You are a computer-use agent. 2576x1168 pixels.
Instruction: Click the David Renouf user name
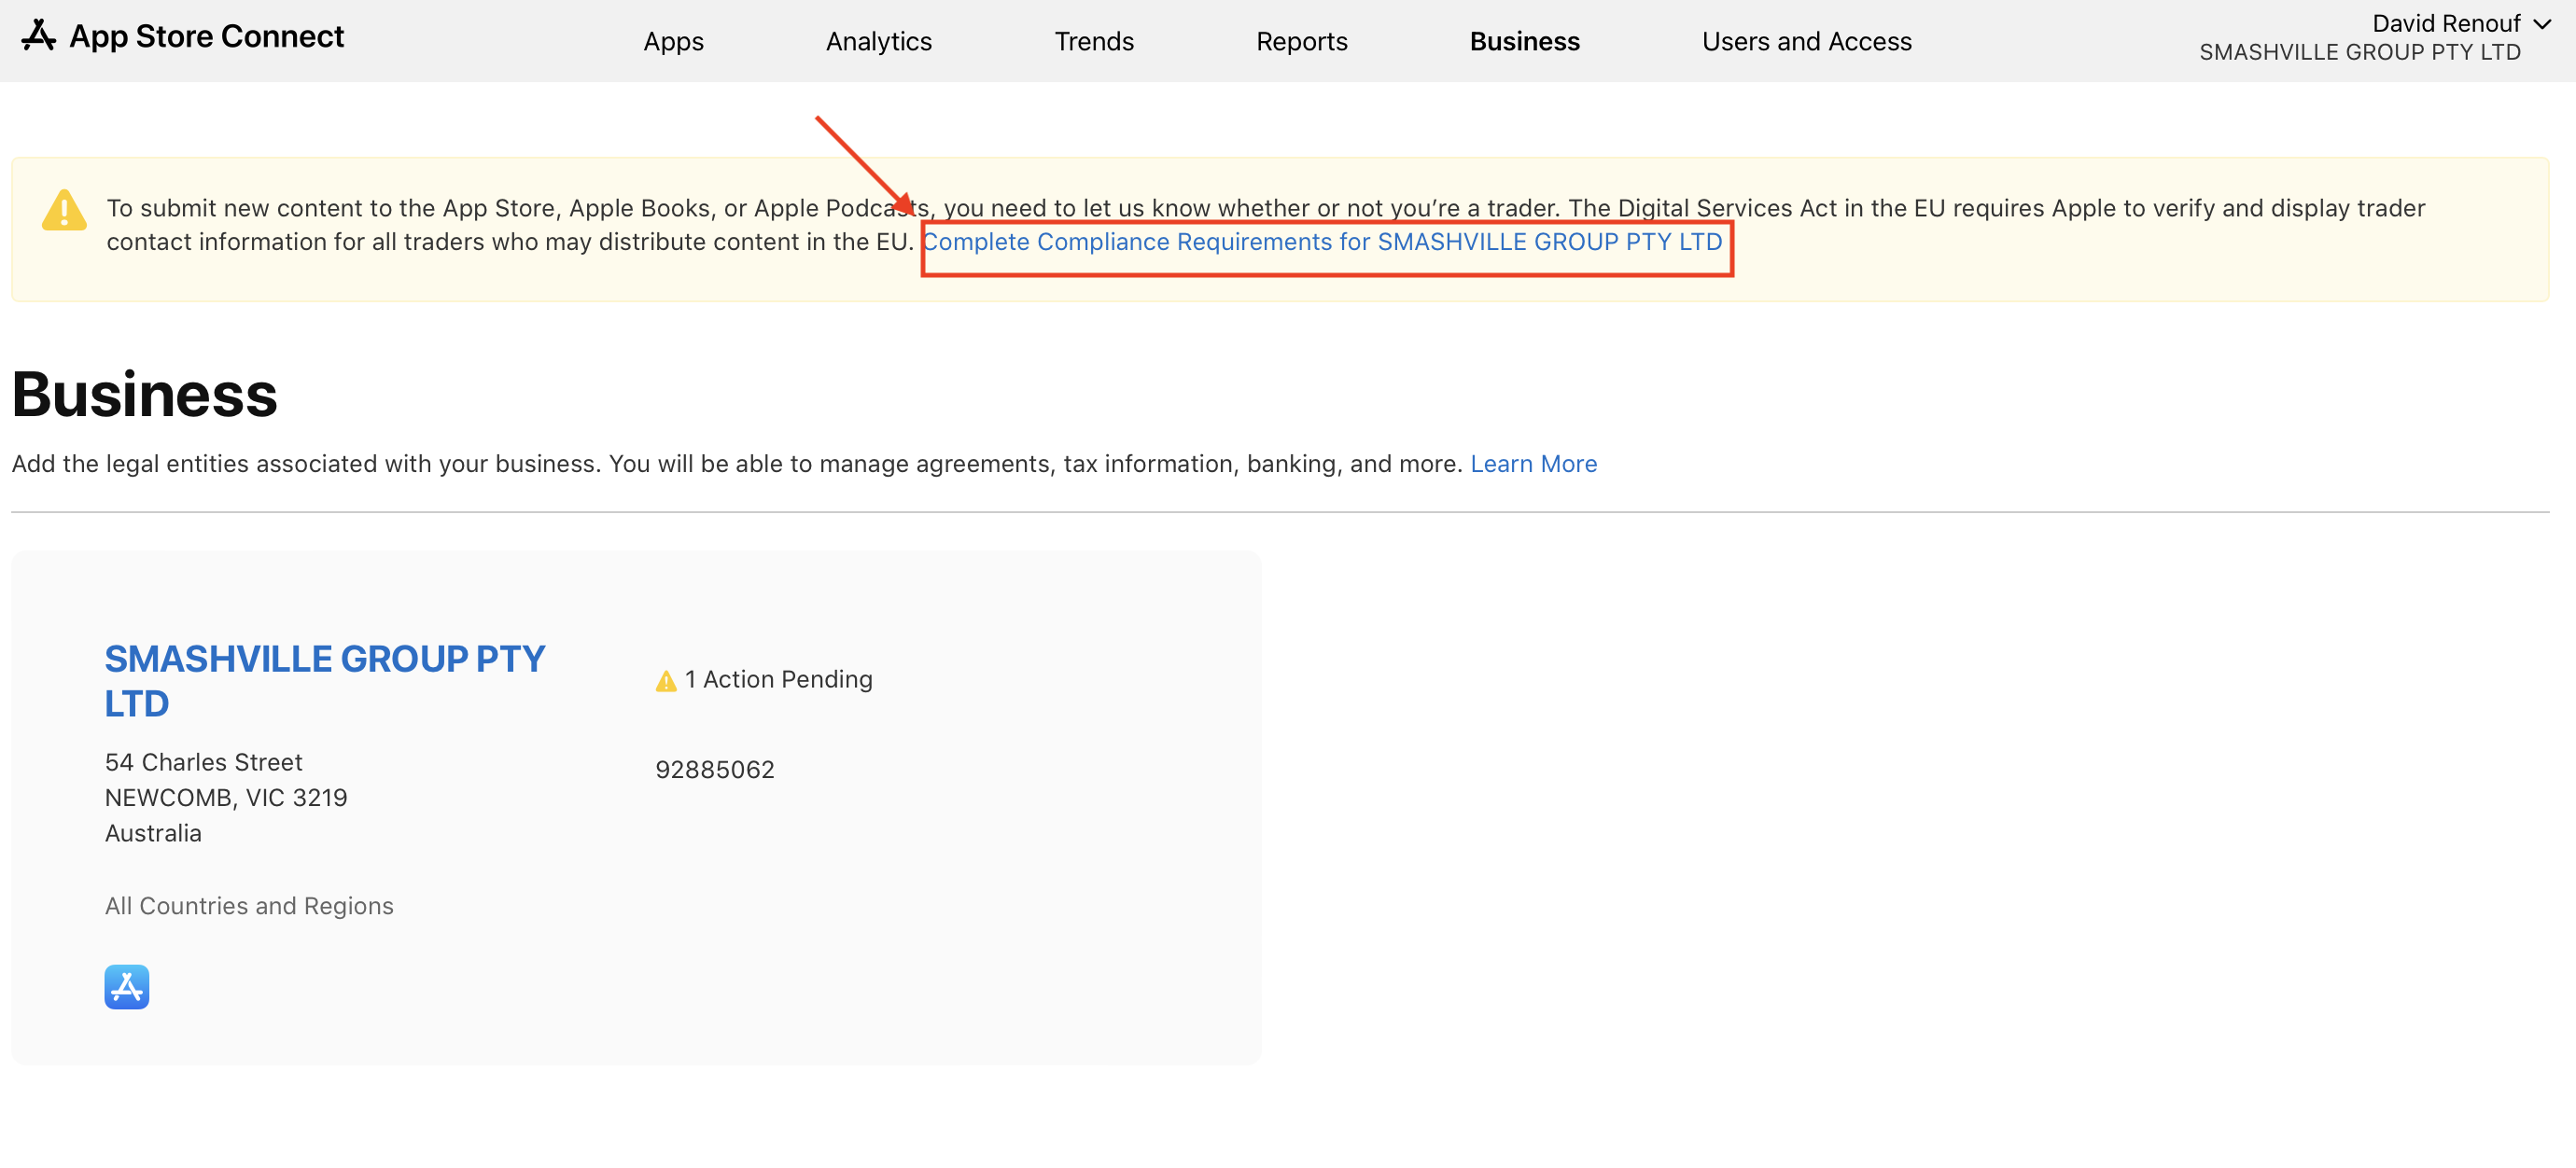pos(2446,23)
